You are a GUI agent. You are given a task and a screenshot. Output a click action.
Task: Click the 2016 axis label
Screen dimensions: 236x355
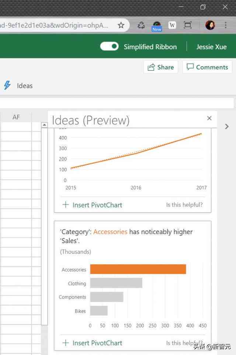tap(136, 188)
